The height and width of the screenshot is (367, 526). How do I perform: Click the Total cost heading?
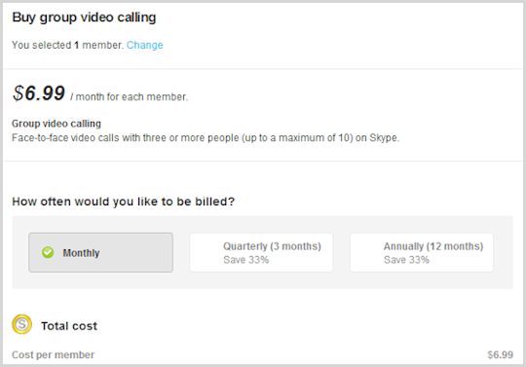click(69, 326)
